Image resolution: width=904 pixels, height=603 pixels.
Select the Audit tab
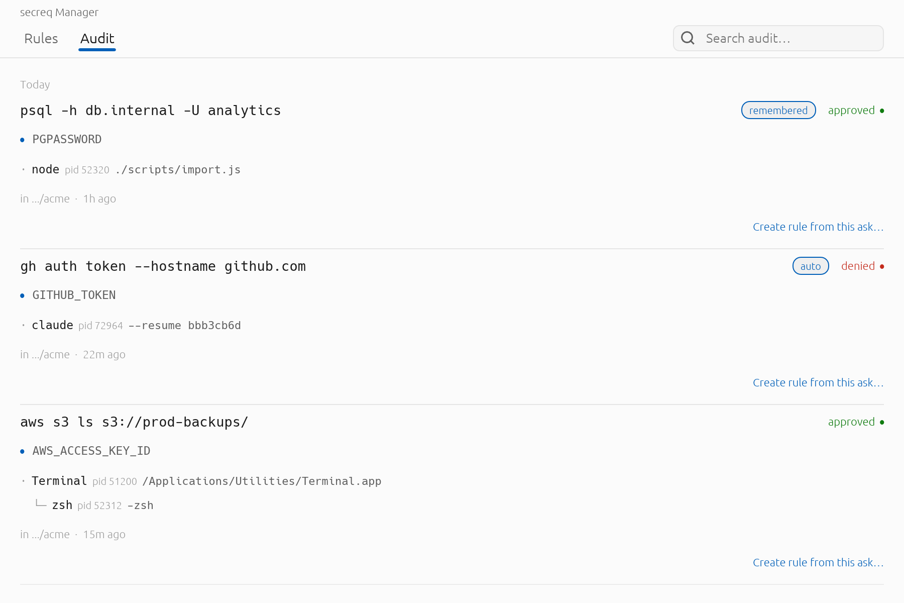[x=97, y=39]
